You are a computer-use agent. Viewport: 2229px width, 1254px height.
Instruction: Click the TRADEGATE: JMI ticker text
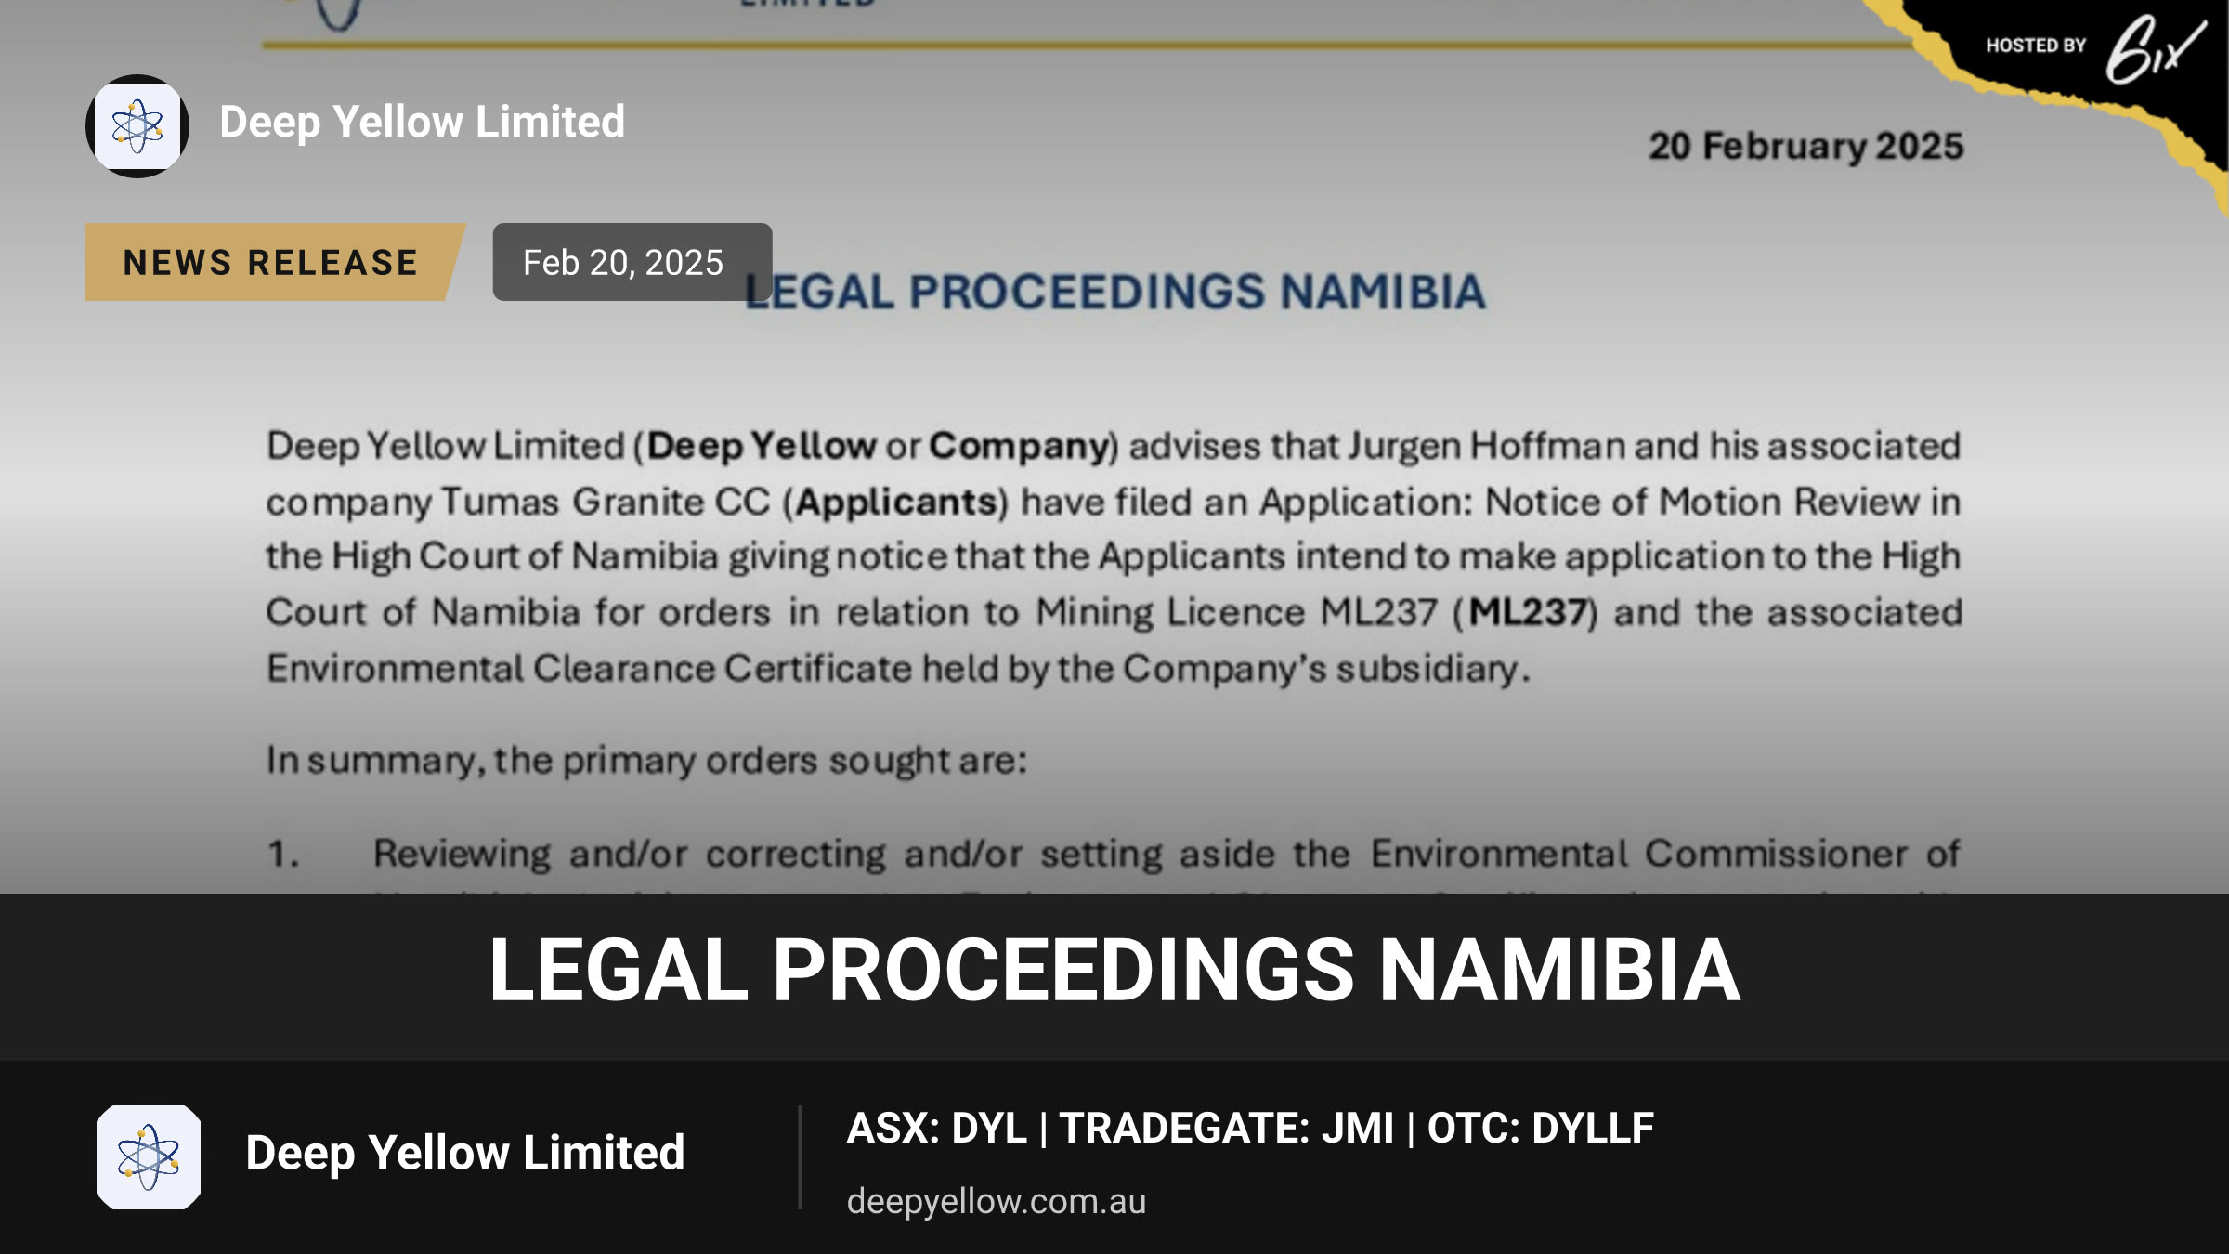click(1226, 1128)
